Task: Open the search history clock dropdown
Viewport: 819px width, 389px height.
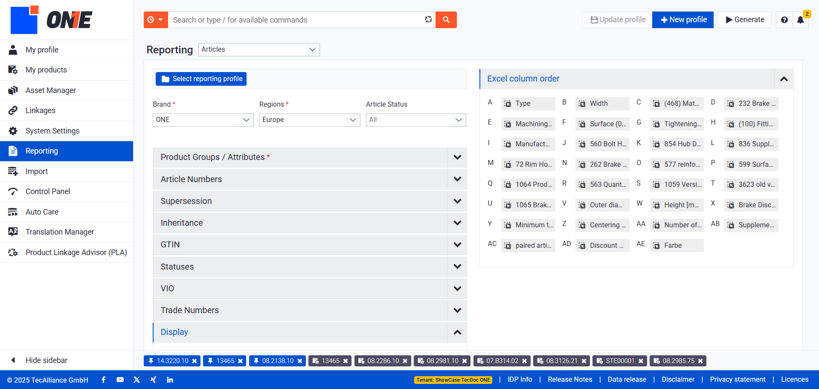Action: [156, 20]
